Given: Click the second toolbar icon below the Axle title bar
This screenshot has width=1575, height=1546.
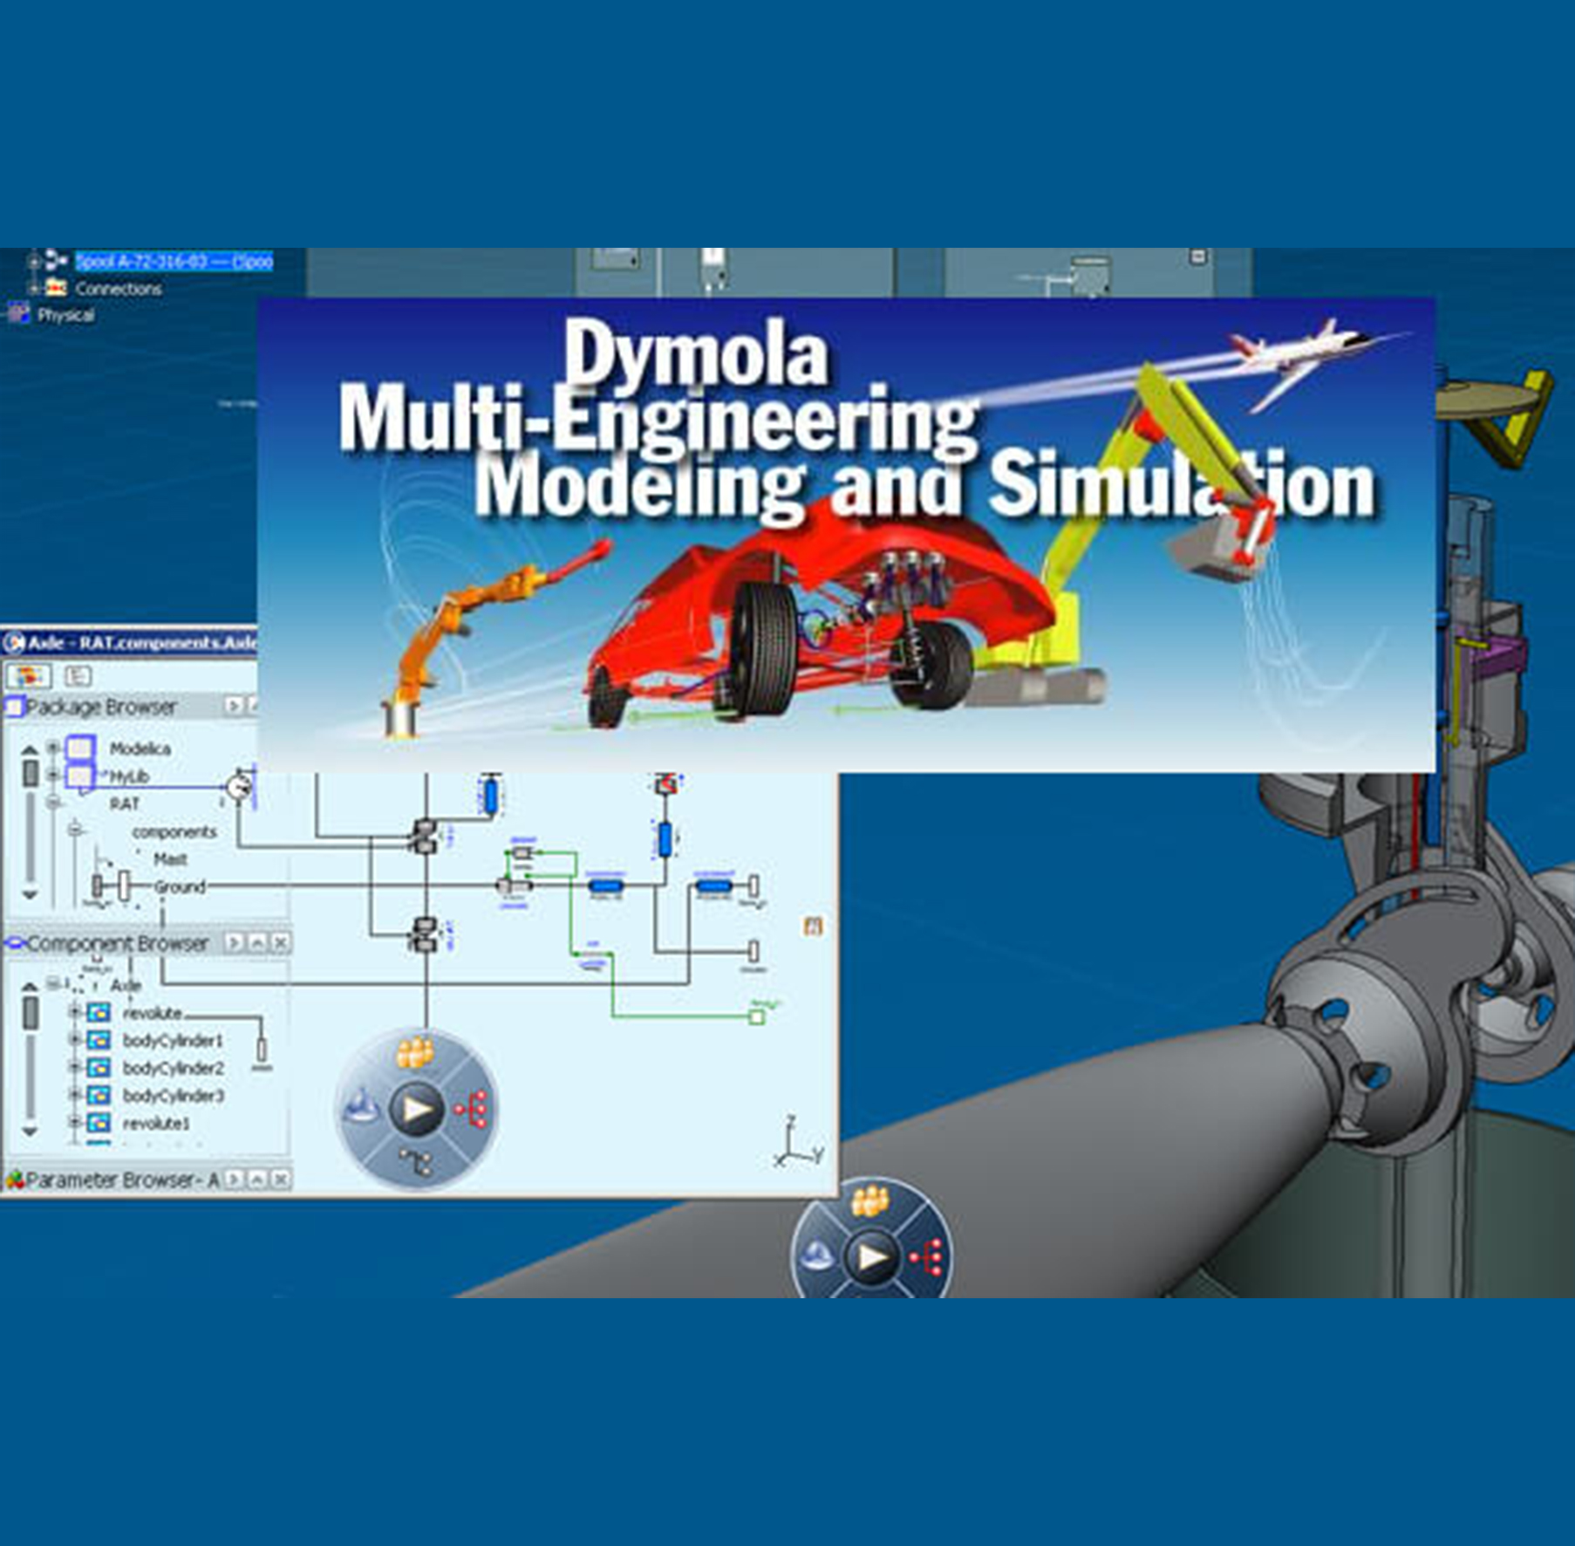Looking at the screenshot, I should 78,676.
